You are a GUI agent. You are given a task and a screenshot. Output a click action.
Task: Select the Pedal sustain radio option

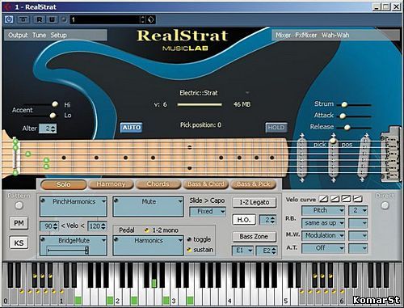(x=189, y=250)
